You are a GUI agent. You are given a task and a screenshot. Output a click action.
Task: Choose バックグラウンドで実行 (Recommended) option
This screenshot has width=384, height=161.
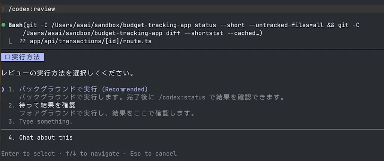pos(84,89)
